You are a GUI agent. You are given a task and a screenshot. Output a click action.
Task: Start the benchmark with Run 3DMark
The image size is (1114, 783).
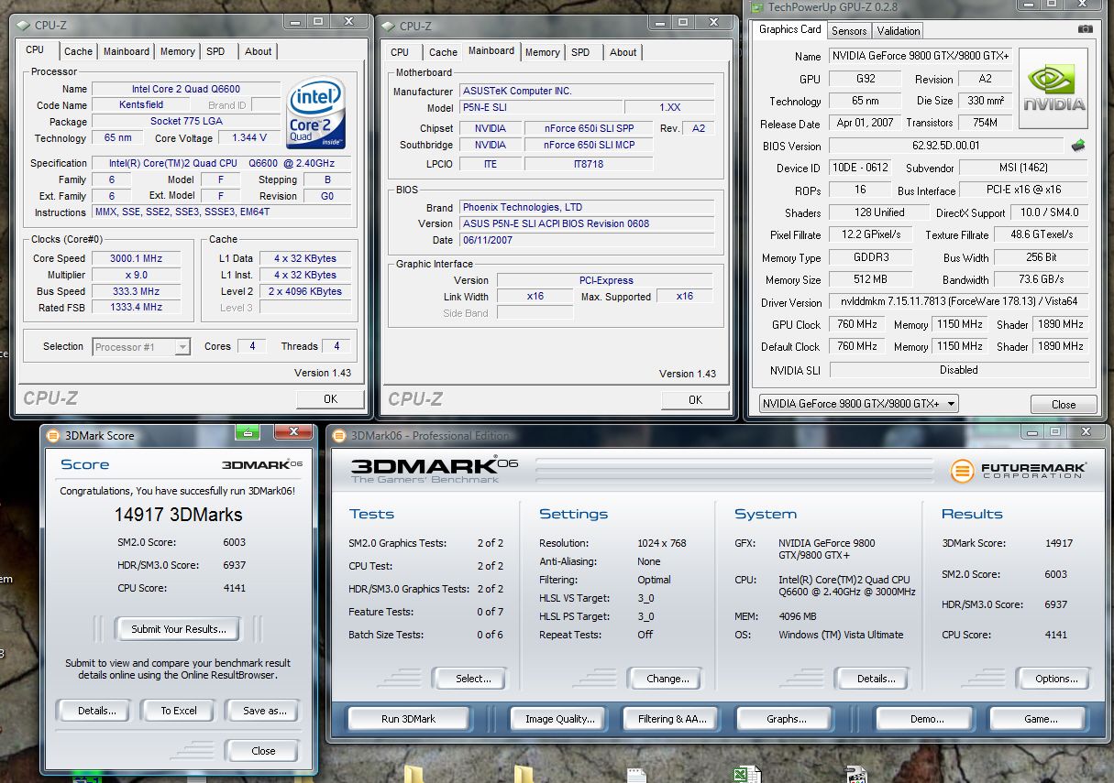coord(408,719)
